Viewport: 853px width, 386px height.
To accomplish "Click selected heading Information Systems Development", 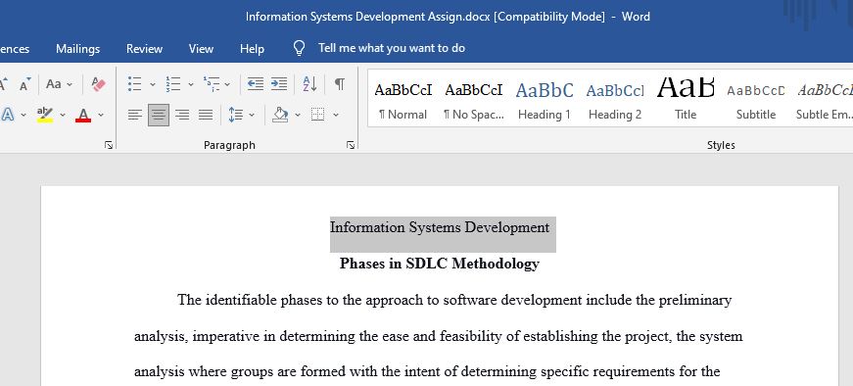I will (440, 227).
